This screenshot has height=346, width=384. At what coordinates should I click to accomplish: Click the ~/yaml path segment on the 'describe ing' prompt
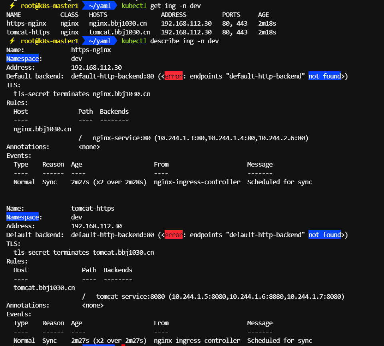(x=99, y=41)
